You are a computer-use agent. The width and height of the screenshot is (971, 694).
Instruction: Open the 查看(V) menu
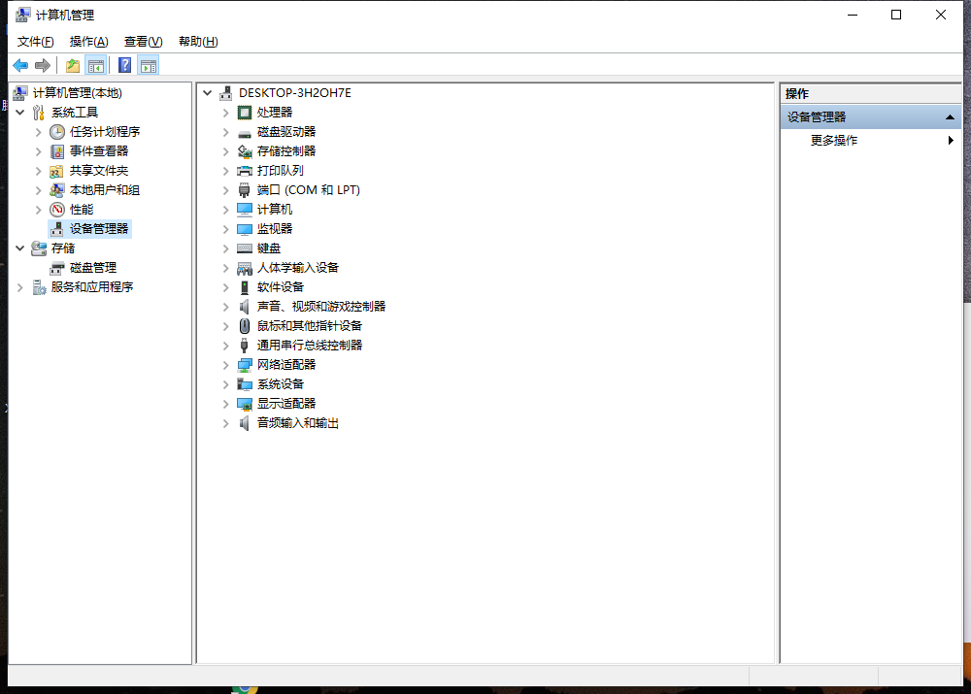point(143,42)
